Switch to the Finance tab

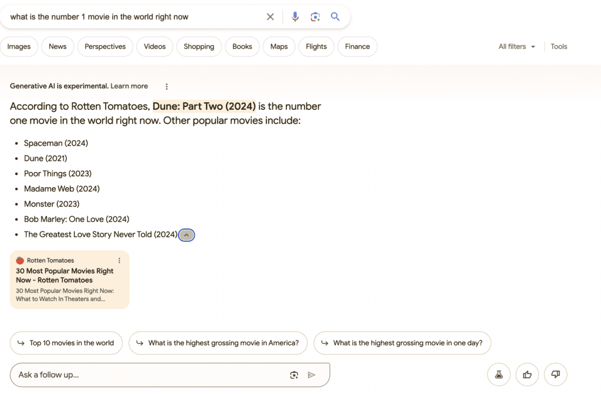[x=357, y=46]
